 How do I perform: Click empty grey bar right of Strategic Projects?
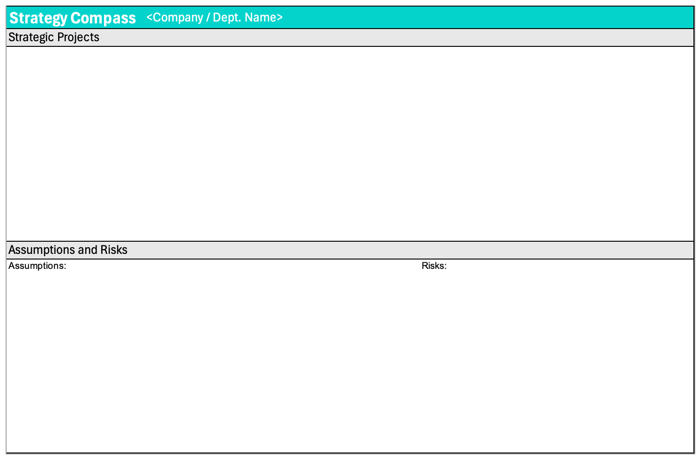pyautogui.click(x=396, y=37)
